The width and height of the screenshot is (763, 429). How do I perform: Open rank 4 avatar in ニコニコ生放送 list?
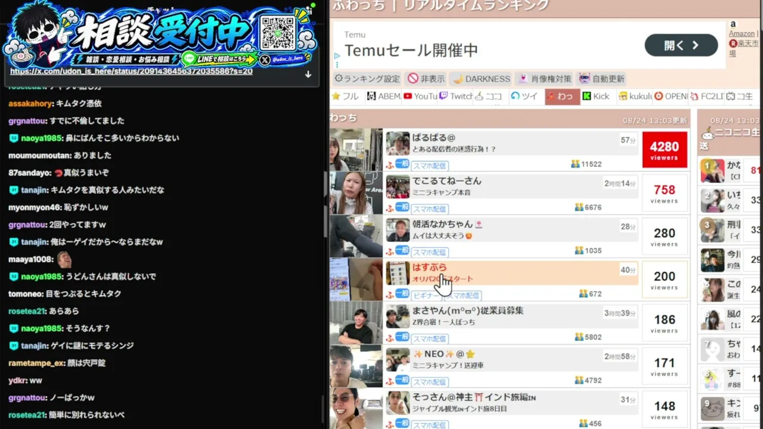point(712,260)
